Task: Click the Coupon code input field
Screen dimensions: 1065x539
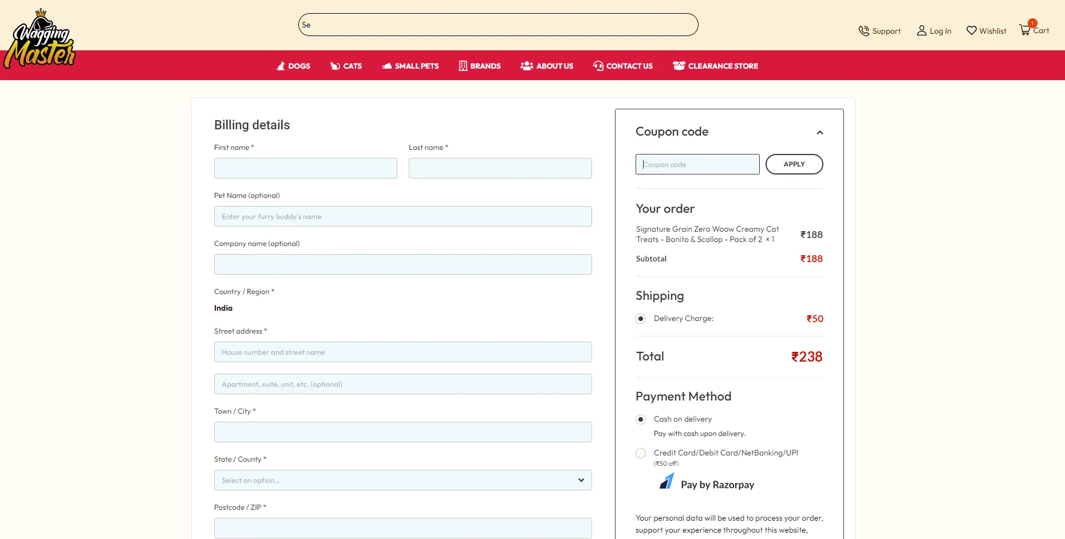Action: pyautogui.click(x=697, y=164)
